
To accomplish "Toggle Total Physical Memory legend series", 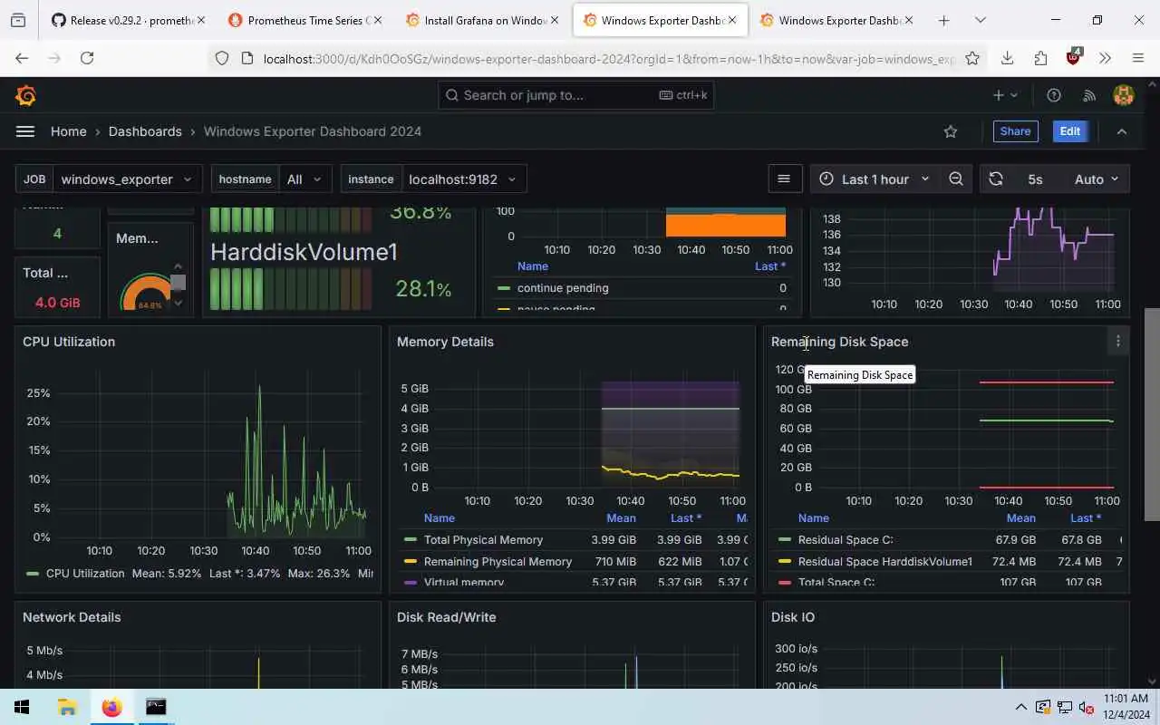I will pos(483,540).
